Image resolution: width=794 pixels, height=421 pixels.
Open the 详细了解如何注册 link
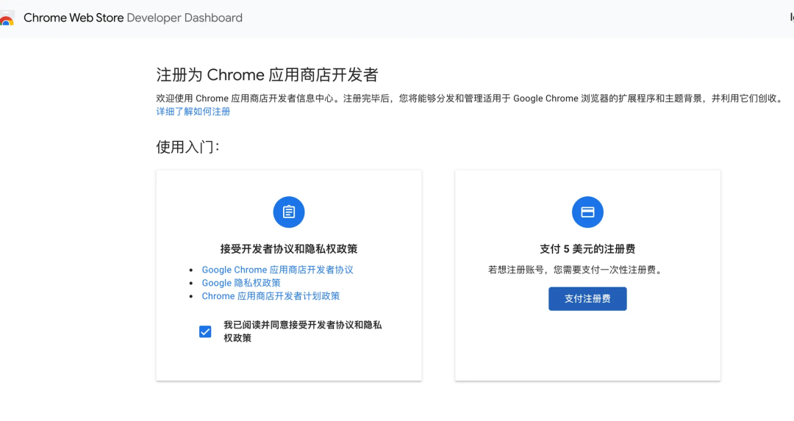tap(193, 112)
